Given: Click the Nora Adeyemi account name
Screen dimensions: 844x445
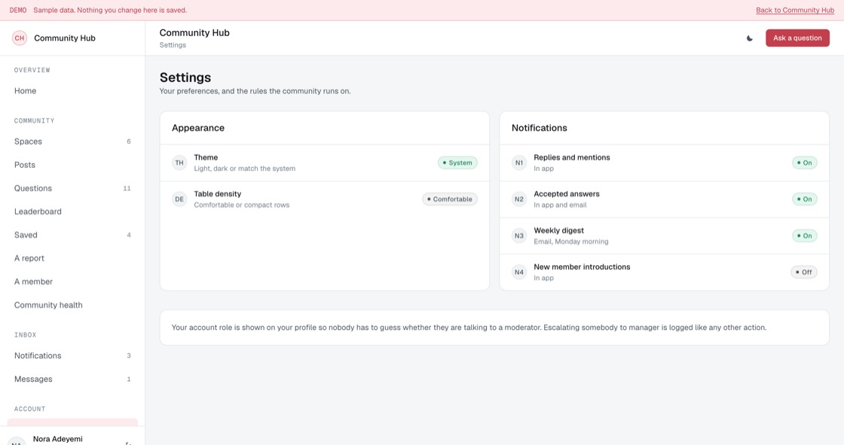Looking at the screenshot, I should tap(57, 439).
